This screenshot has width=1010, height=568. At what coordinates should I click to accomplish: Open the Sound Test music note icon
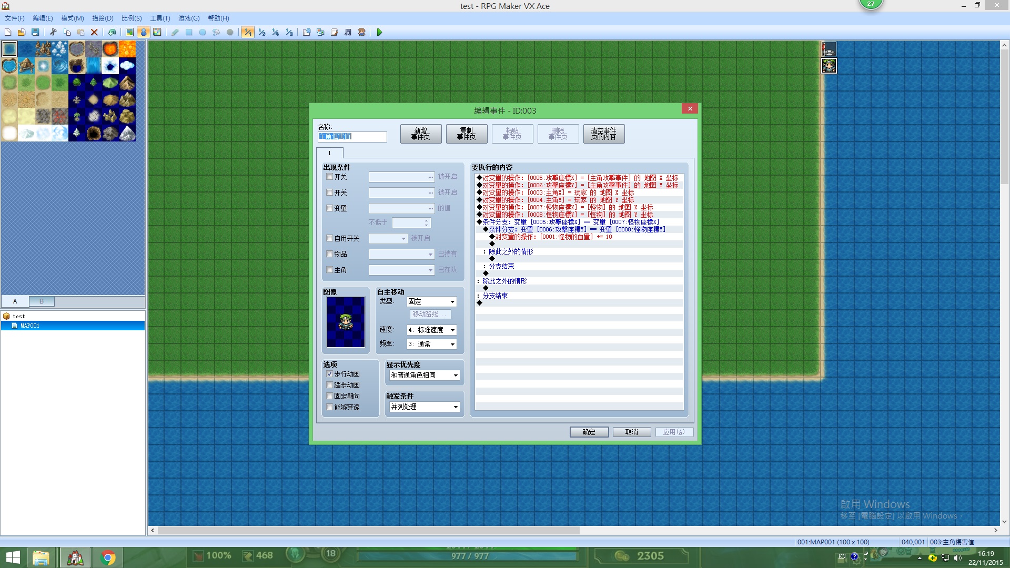pyautogui.click(x=348, y=33)
